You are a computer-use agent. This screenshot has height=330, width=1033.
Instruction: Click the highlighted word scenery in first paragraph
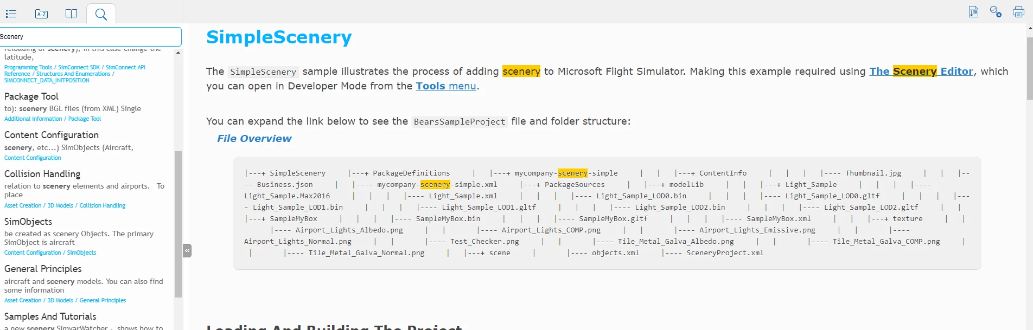[521, 71]
